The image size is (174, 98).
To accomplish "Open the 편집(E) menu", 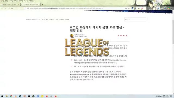I will pyautogui.click(x=7, y=1).
